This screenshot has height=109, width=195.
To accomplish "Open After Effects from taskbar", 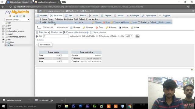I will coord(88,106).
